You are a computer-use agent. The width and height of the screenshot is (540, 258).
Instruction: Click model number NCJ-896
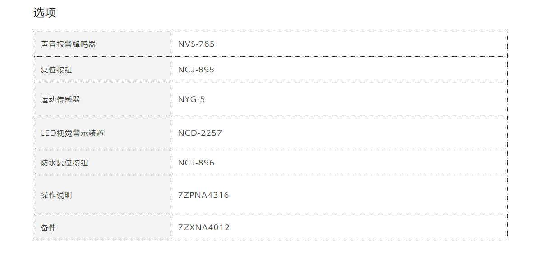point(196,163)
